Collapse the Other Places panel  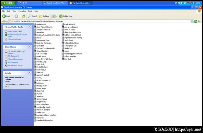click(30, 47)
